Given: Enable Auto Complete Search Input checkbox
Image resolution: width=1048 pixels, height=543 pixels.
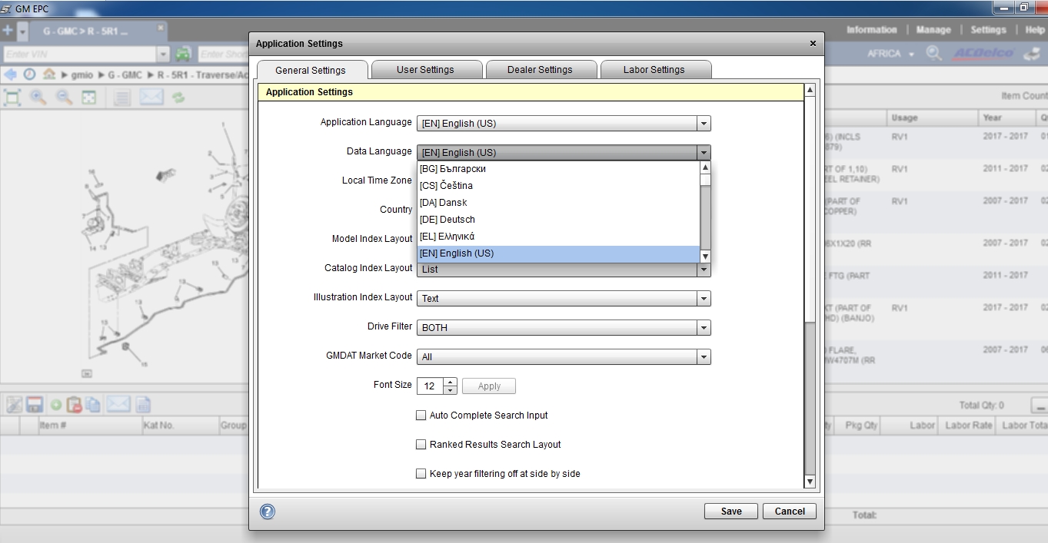Looking at the screenshot, I should [x=421, y=416].
